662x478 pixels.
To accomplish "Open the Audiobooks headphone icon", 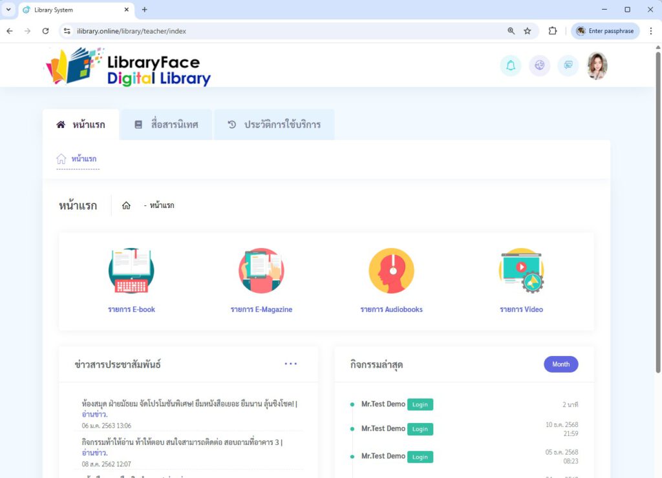I will 391,271.
